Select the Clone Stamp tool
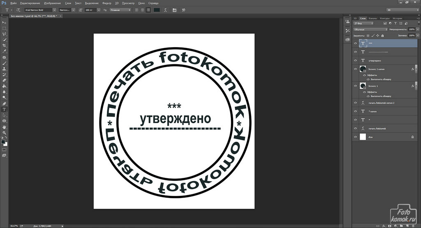 4,69
